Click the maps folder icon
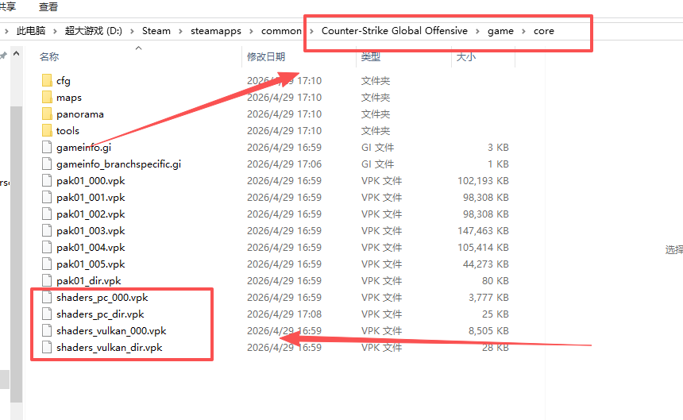Viewport: 683px width, 420px height. point(47,98)
